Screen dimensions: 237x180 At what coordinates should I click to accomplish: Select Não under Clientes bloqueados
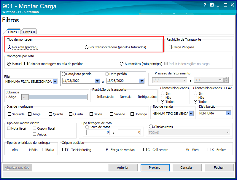point(163,98)
